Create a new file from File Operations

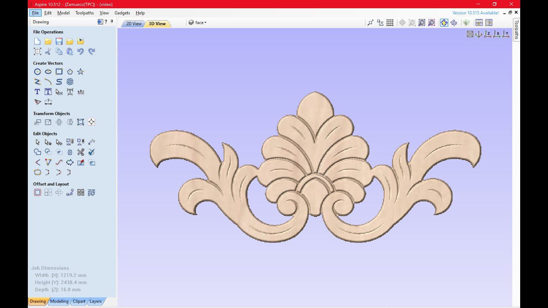coord(37,41)
